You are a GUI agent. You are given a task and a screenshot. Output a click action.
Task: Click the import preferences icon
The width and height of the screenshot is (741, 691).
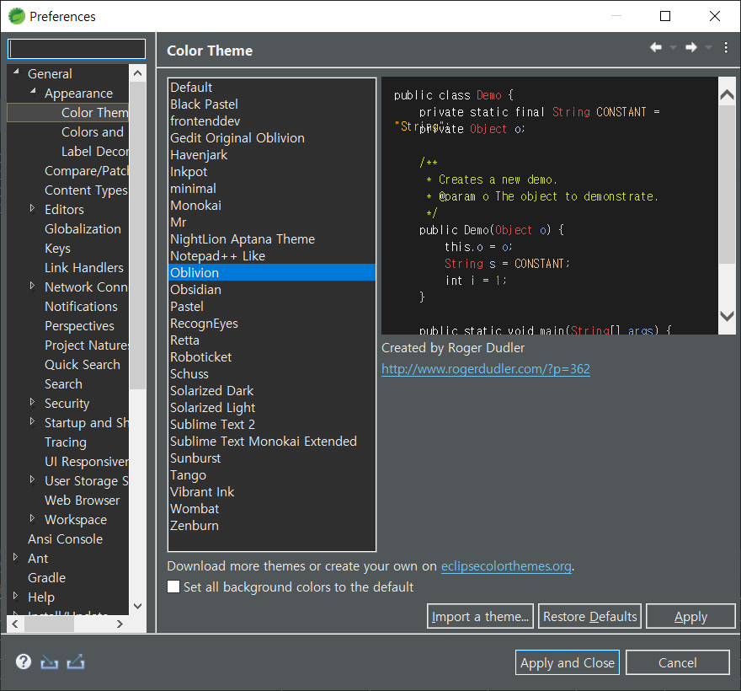[x=49, y=662]
